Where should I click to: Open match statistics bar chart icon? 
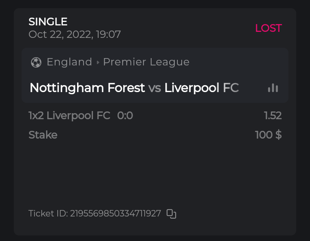click(x=273, y=88)
